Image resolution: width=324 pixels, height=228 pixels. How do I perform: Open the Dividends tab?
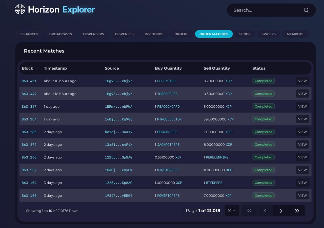click(154, 34)
